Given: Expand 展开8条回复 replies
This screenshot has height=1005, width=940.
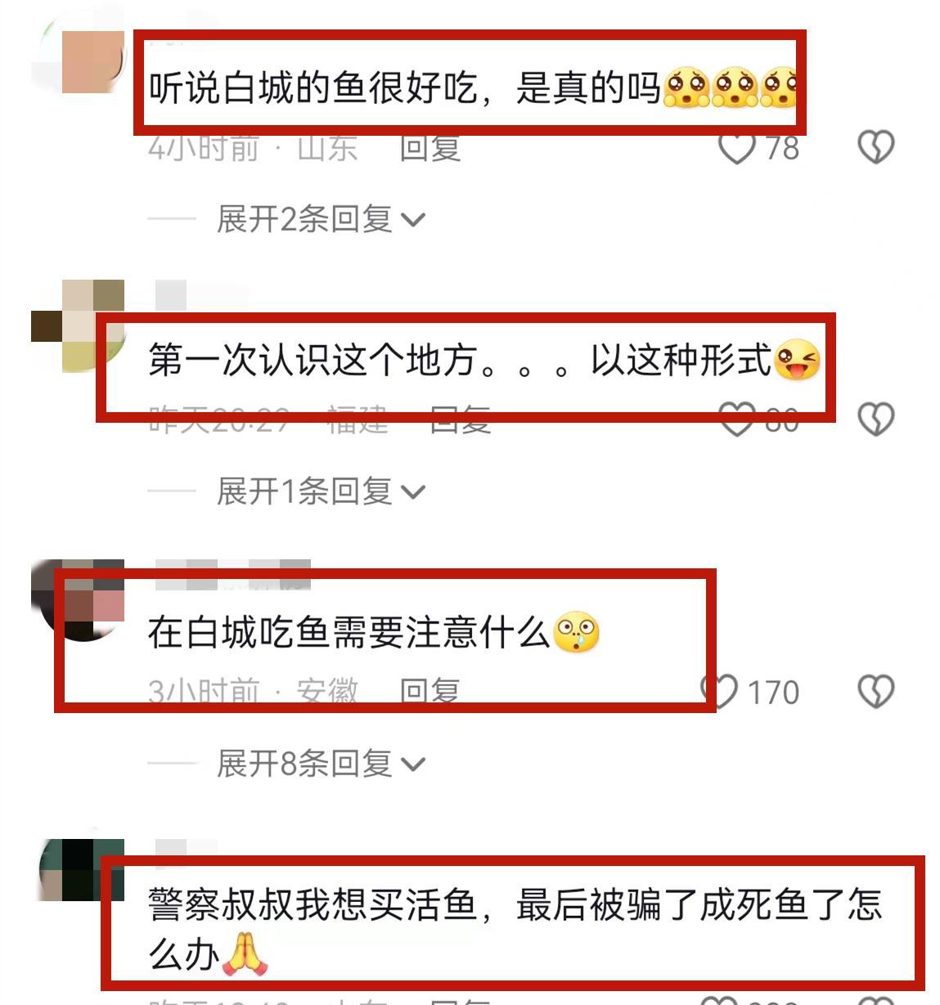Looking at the screenshot, I should 321,764.
